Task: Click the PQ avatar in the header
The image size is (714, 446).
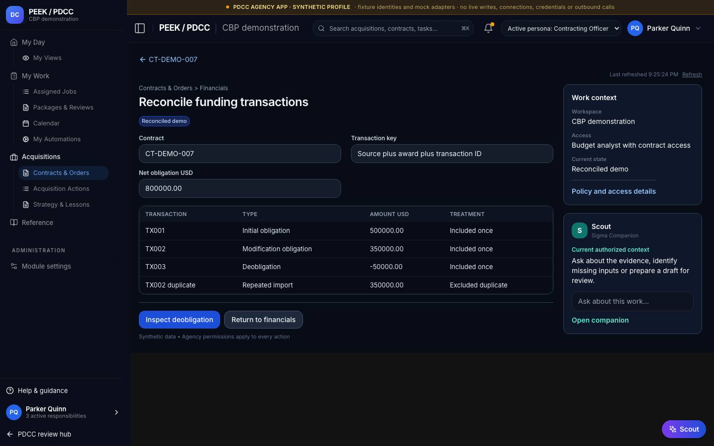Action: (635, 28)
